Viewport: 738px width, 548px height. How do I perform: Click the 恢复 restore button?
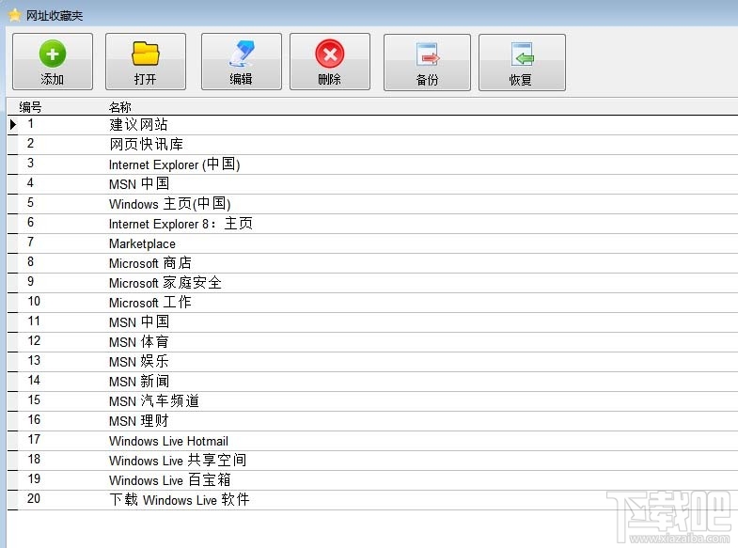click(522, 62)
